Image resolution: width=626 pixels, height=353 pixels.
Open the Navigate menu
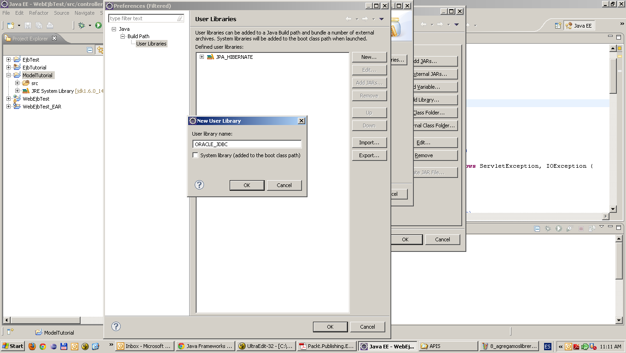tap(84, 13)
